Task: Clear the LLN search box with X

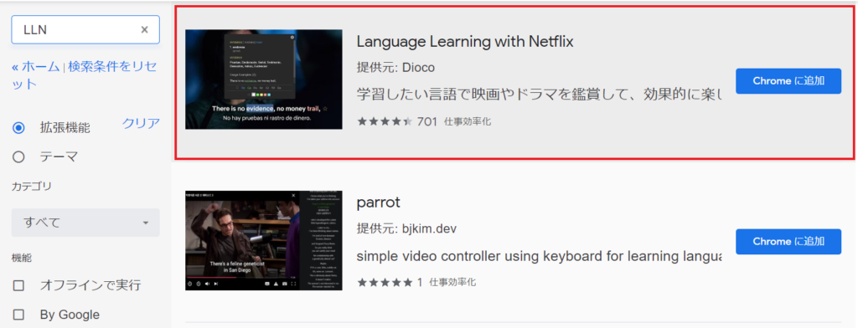Action: 144,30
